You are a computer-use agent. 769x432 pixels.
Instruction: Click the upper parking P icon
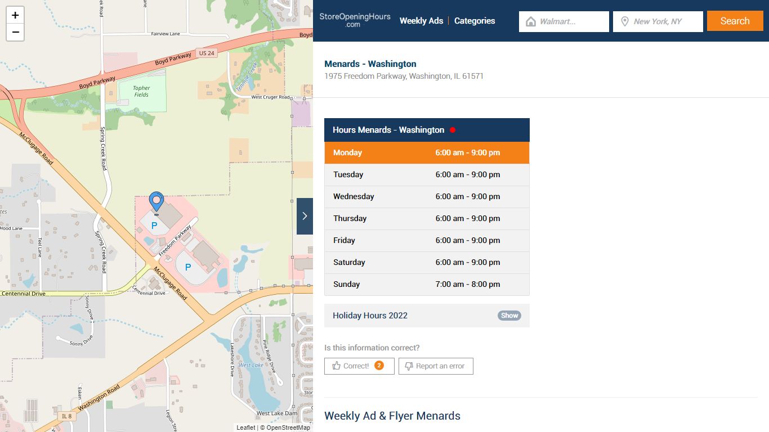pyautogui.click(x=154, y=225)
